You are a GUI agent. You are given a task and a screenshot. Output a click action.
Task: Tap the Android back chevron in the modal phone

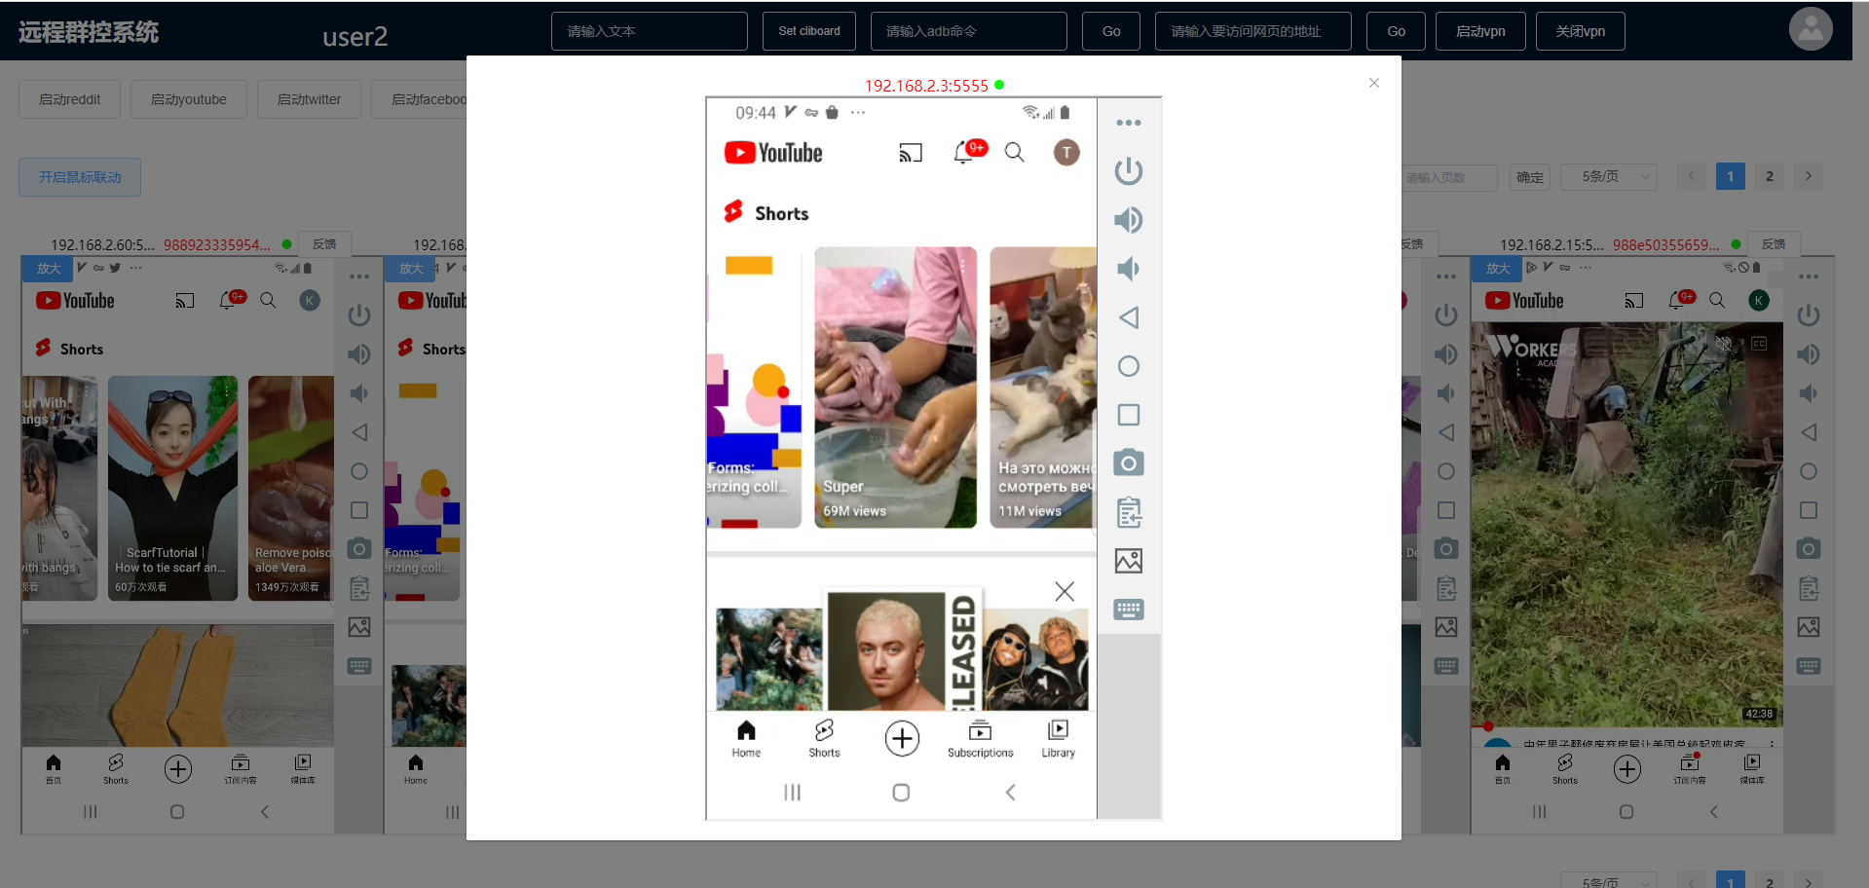coord(1010,793)
